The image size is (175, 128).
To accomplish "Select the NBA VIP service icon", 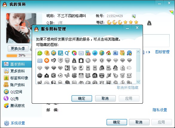I will (x=67, y=68).
